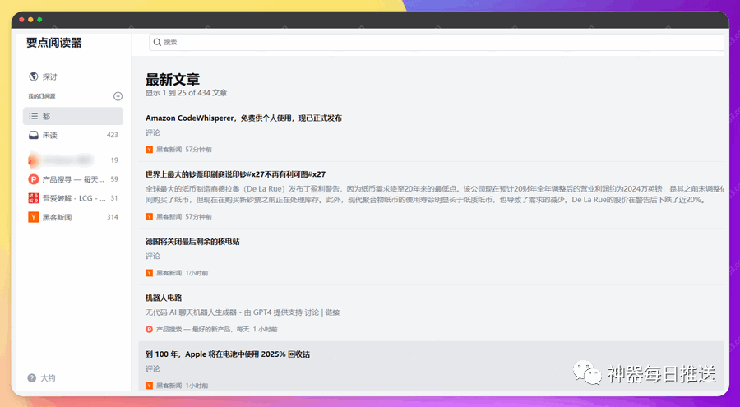Click Y source icon under Apple 回收钴 article
Screen dimensions: 740x407
(149, 386)
